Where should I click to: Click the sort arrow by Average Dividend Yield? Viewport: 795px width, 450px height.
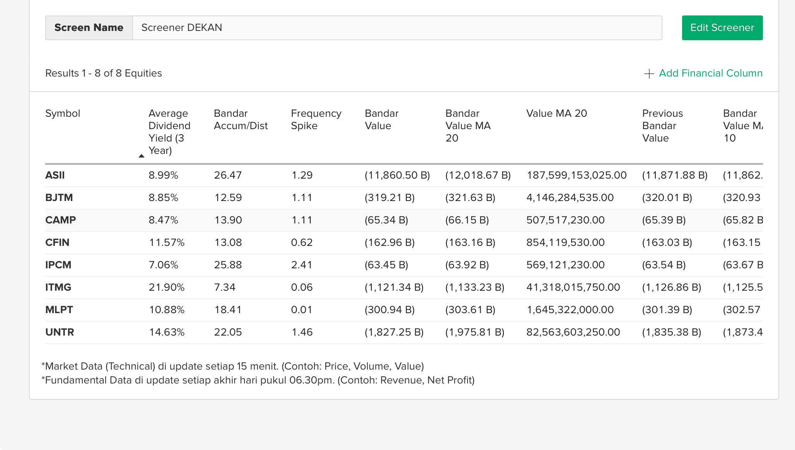tap(142, 156)
